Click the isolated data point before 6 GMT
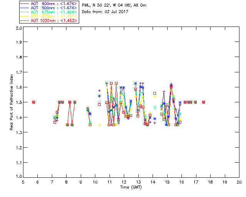The width and height of the screenshot is (246, 197). click(x=33, y=102)
